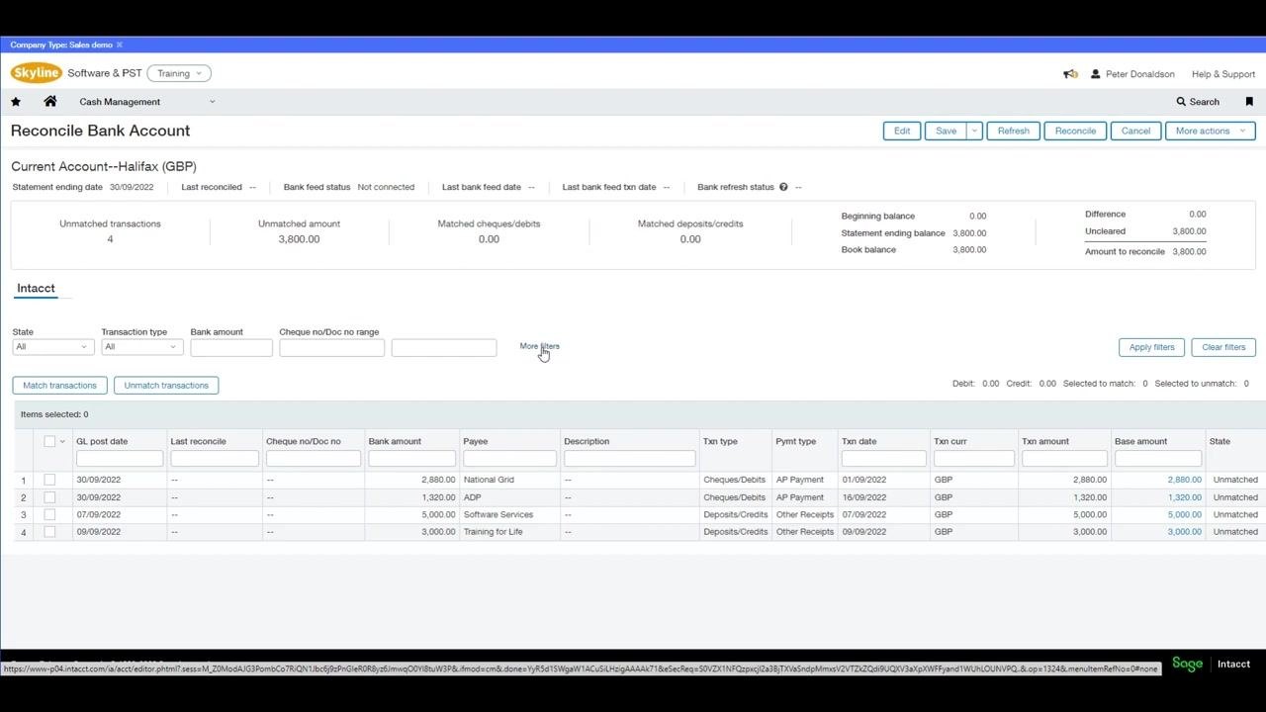Click the Bank amount filter field
The image size is (1266, 712).
231,347
